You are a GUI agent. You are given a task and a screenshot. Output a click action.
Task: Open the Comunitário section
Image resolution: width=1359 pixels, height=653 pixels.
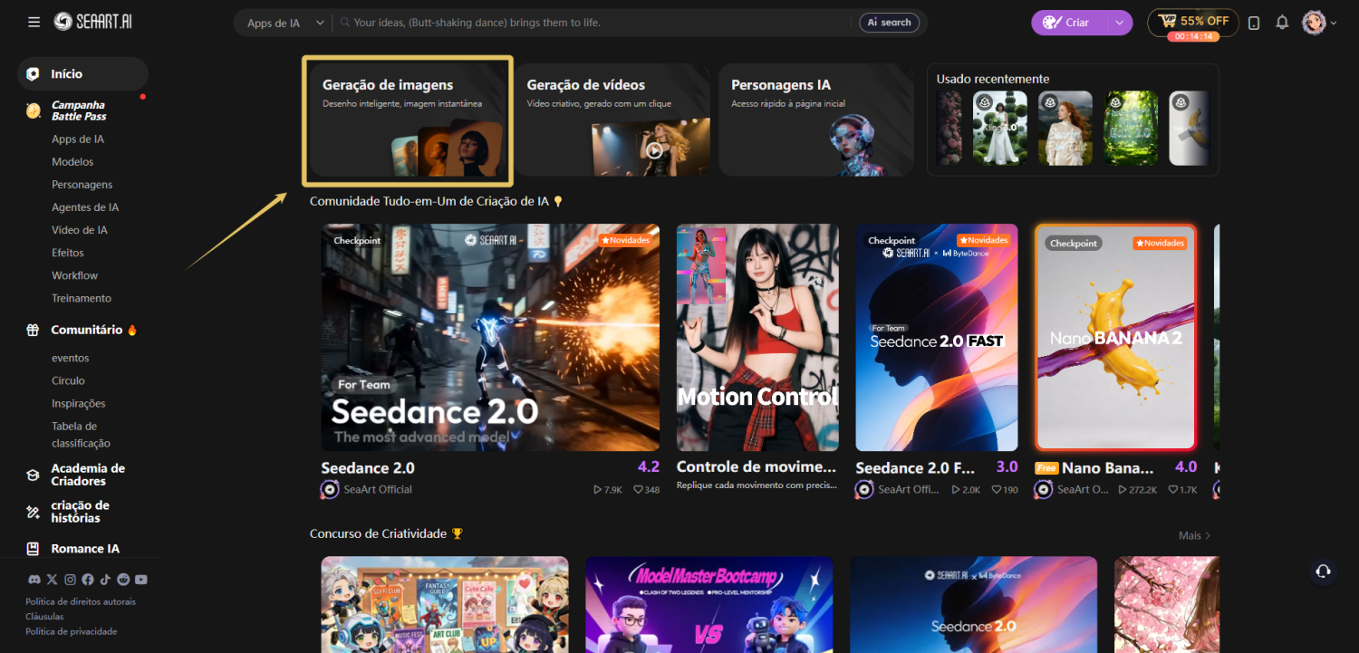click(86, 330)
